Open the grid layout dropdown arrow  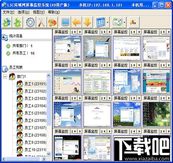[108, 22]
